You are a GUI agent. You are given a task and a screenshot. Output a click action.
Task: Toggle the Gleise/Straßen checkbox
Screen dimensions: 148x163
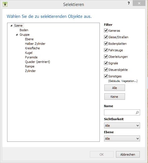pyautogui.click(x=106, y=37)
